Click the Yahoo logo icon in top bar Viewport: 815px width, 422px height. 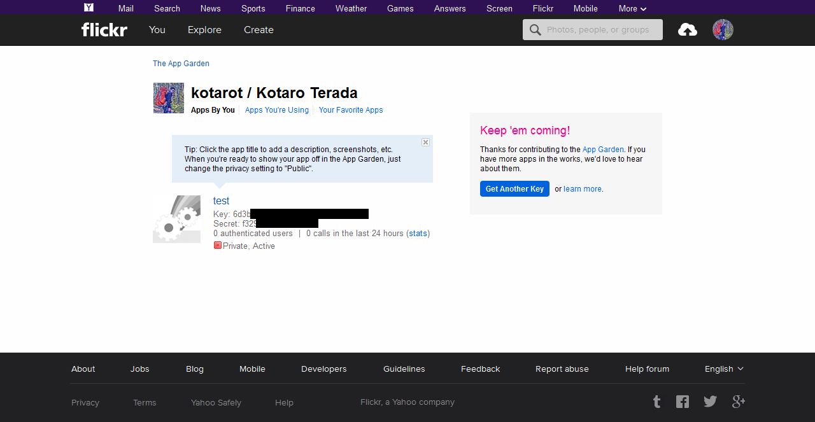click(89, 8)
